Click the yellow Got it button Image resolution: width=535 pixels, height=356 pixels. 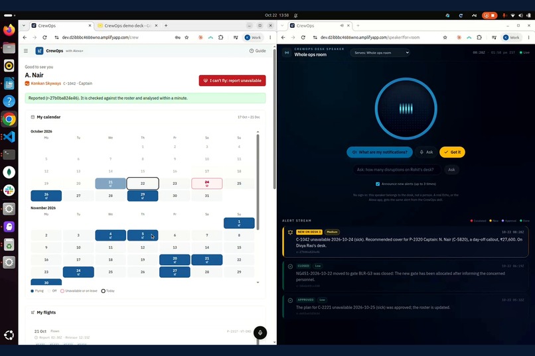click(x=452, y=152)
